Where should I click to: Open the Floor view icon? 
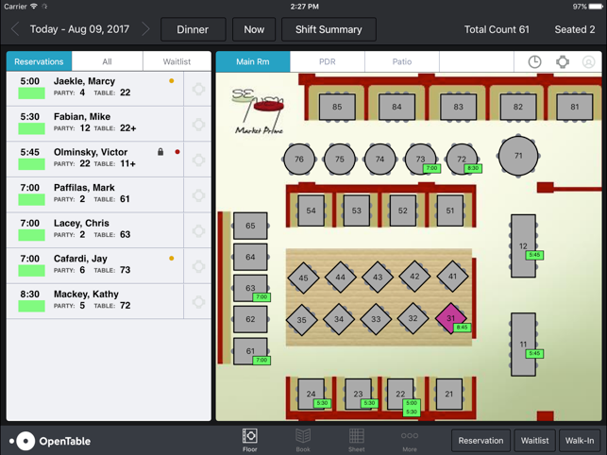pyautogui.click(x=249, y=440)
